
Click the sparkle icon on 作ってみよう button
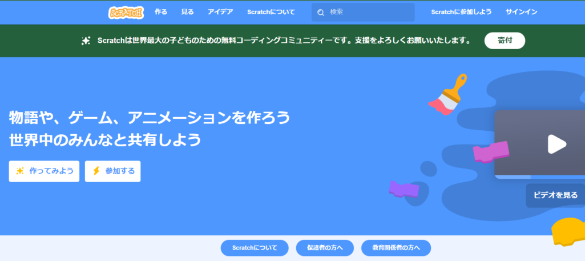[20, 171]
